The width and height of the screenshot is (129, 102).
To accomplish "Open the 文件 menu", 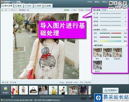I will [x=90, y=2].
